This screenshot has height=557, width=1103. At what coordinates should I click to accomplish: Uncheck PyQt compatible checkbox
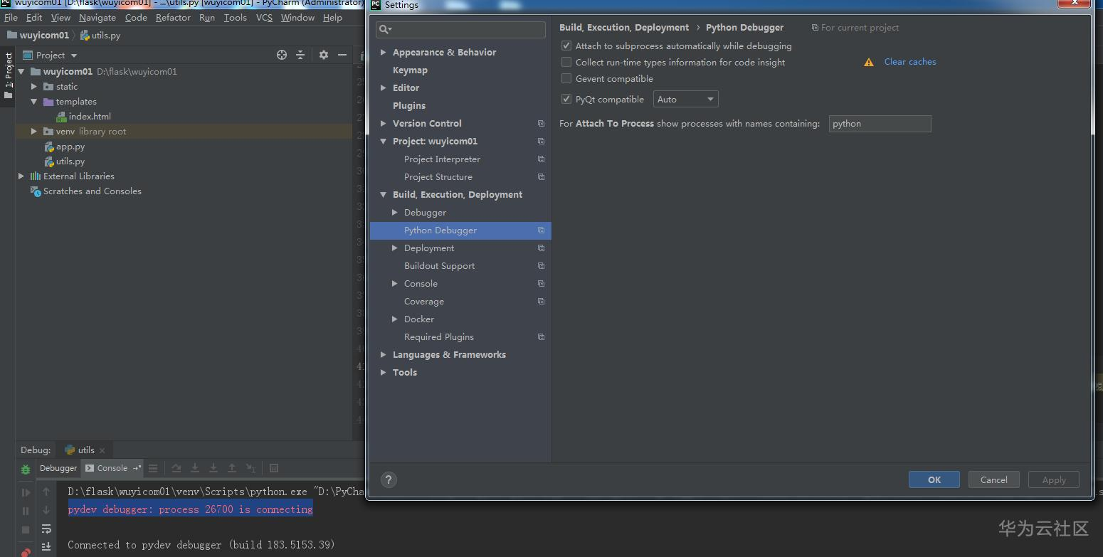[x=566, y=100]
